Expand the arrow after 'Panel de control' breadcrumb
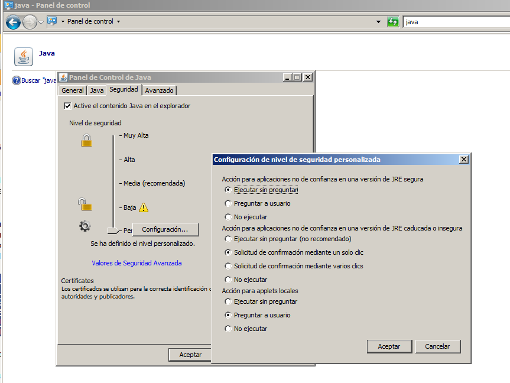The image size is (510, 383). (x=118, y=21)
